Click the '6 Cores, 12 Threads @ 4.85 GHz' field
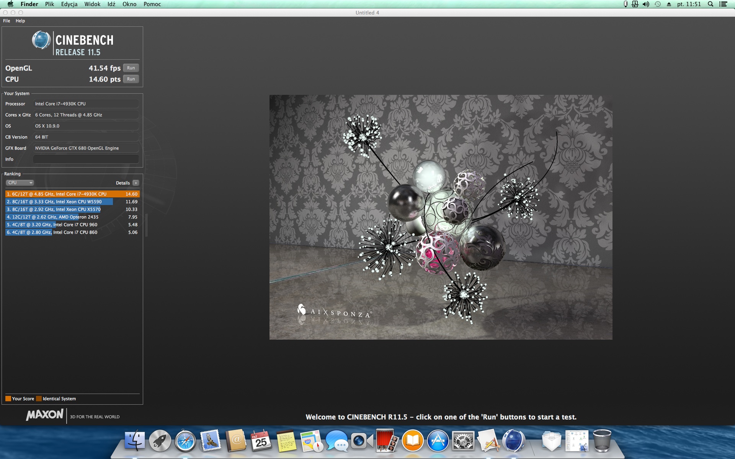Image resolution: width=735 pixels, height=459 pixels. (x=86, y=115)
